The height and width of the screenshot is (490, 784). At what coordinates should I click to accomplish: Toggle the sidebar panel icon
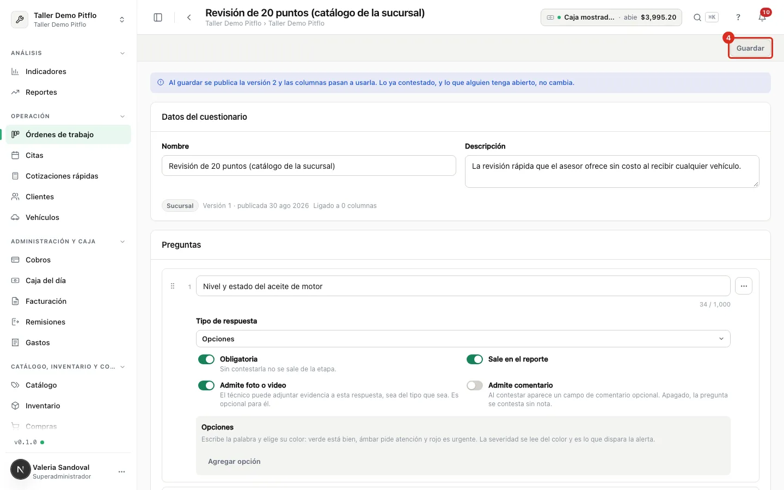[158, 17]
